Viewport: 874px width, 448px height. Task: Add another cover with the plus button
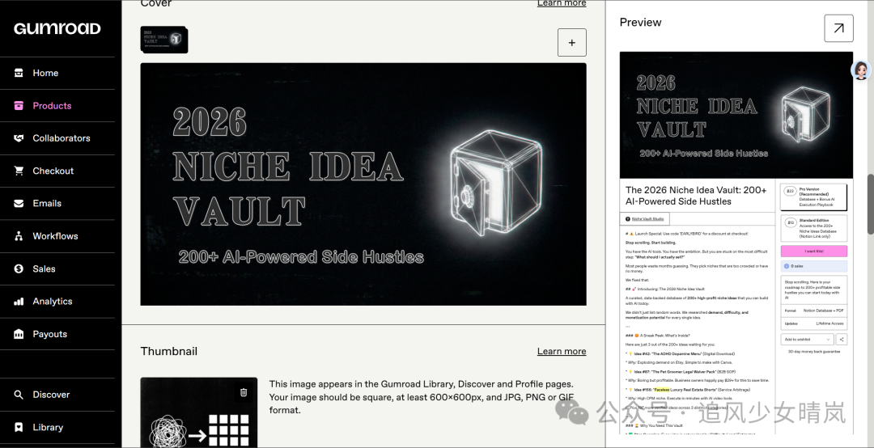coord(572,42)
